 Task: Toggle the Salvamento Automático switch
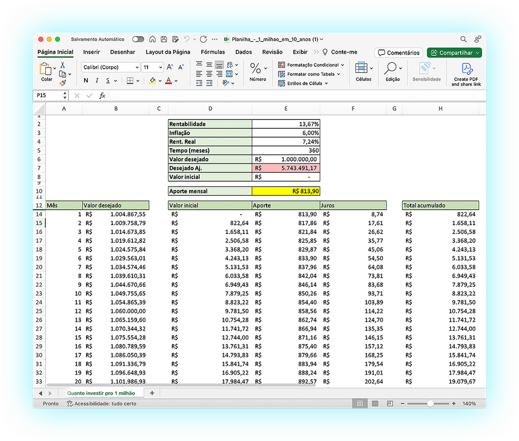click(x=138, y=39)
